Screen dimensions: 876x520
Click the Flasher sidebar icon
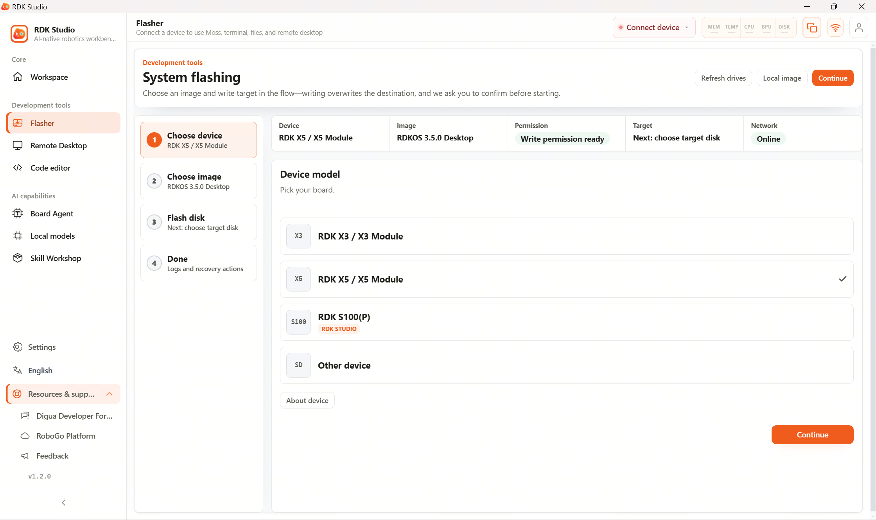tap(18, 123)
